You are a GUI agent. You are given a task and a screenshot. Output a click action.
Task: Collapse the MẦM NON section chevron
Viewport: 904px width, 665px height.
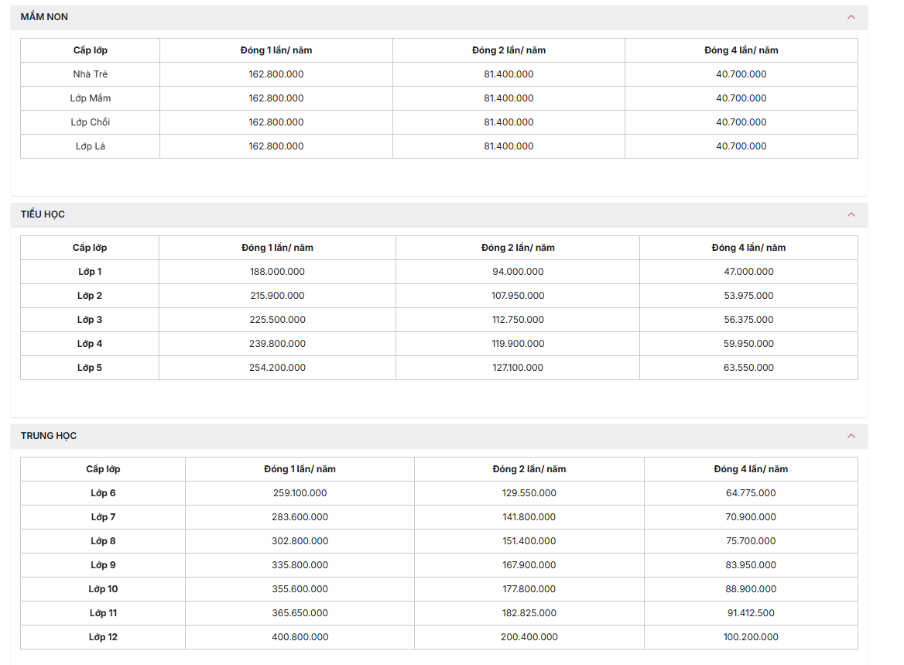click(x=851, y=17)
